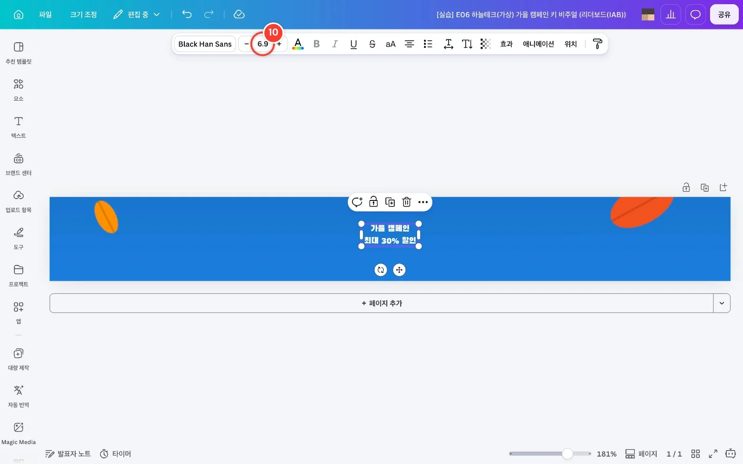Open Magic Media panel
Image resolution: width=743 pixels, height=464 pixels.
(19, 433)
